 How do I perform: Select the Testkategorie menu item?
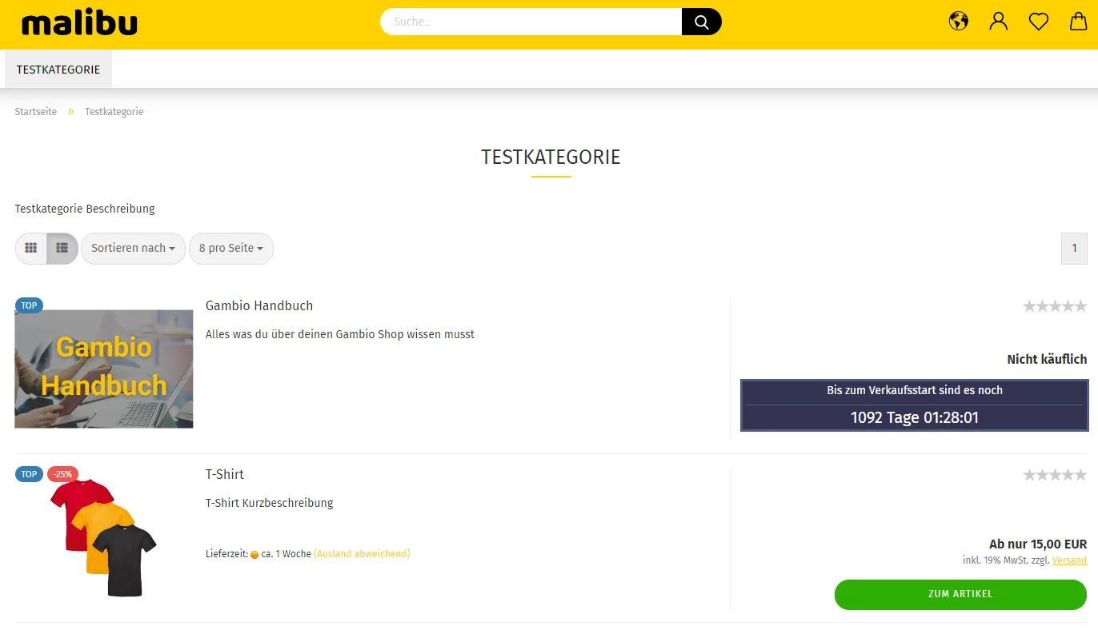(58, 70)
